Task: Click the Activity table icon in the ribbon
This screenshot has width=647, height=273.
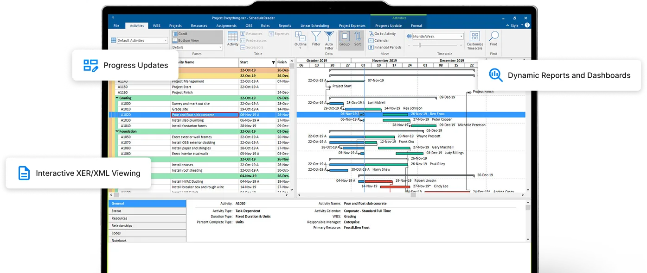Action: pos(233,39)
